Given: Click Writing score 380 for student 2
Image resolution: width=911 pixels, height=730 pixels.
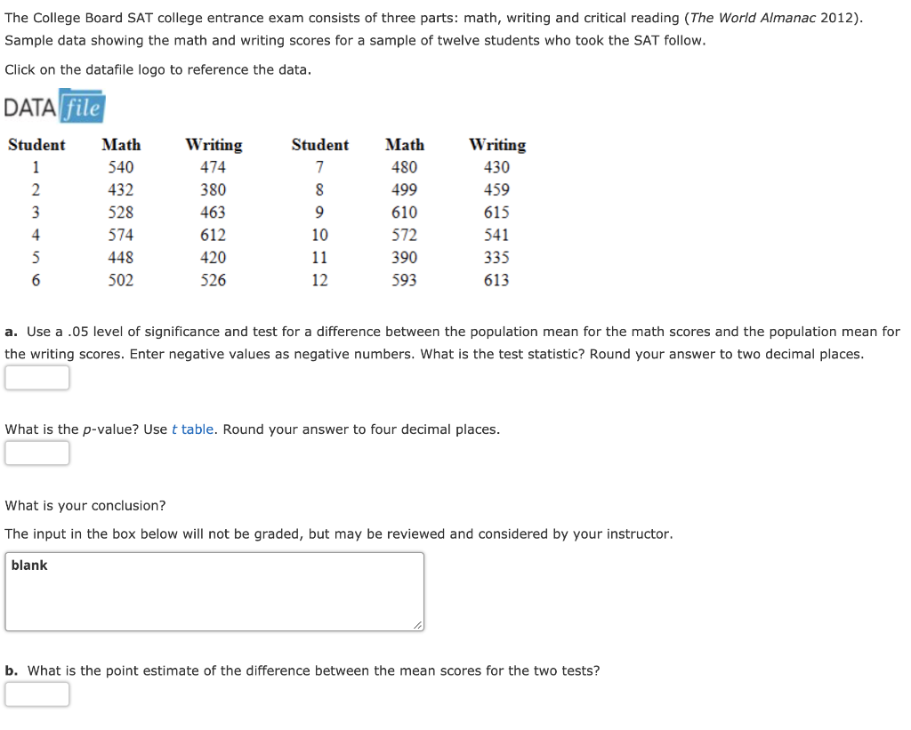Looking at the screenshot, I should [x=214, y=190].
